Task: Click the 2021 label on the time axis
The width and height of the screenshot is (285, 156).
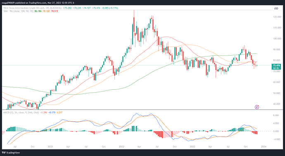Action: coord(50,147)
